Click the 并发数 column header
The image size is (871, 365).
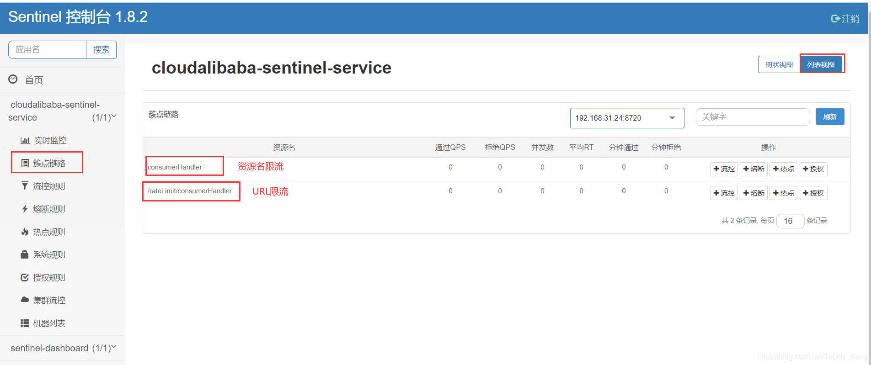[542, 147]
